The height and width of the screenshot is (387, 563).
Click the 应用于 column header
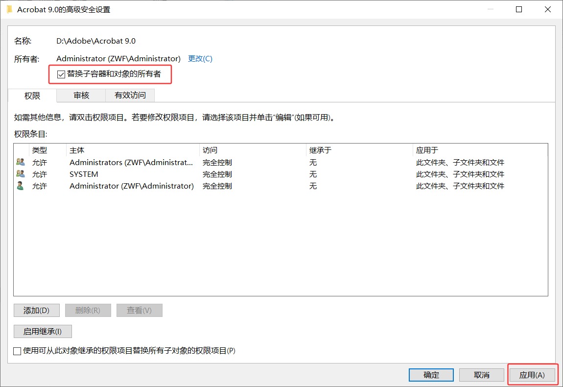(480, 150)
